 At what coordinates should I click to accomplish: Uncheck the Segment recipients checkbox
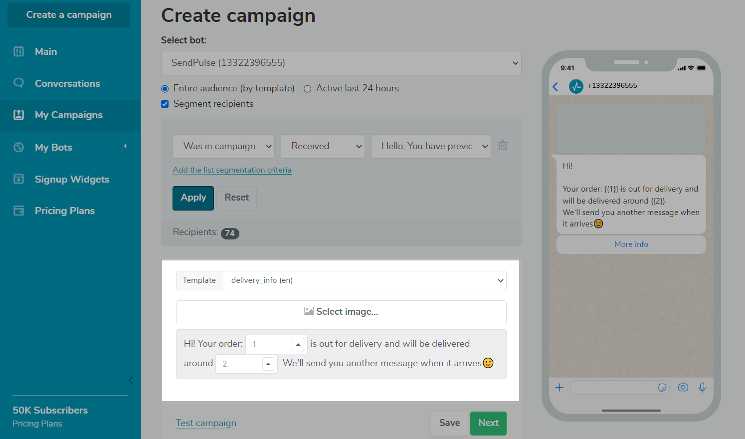click(165, 104)
